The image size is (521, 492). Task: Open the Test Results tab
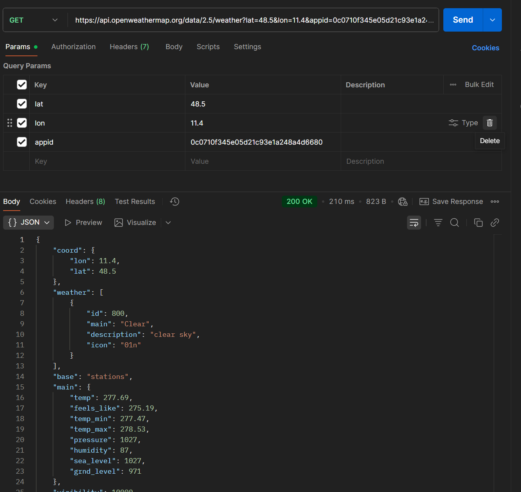135,202
